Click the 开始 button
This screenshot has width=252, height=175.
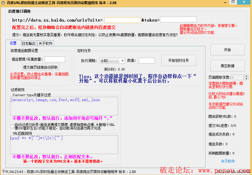click(x=227, y=50)
